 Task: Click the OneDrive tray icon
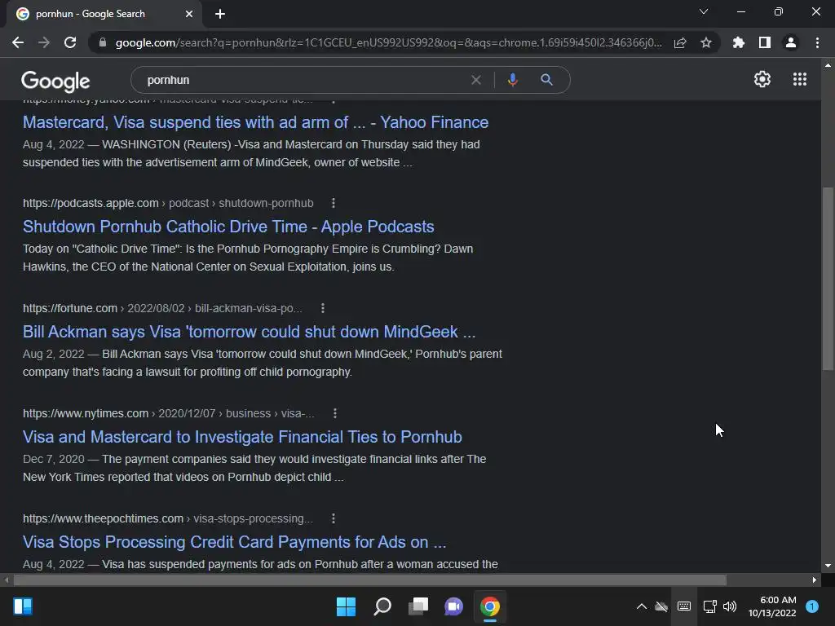pyautogui.click(x=661, y=606)
